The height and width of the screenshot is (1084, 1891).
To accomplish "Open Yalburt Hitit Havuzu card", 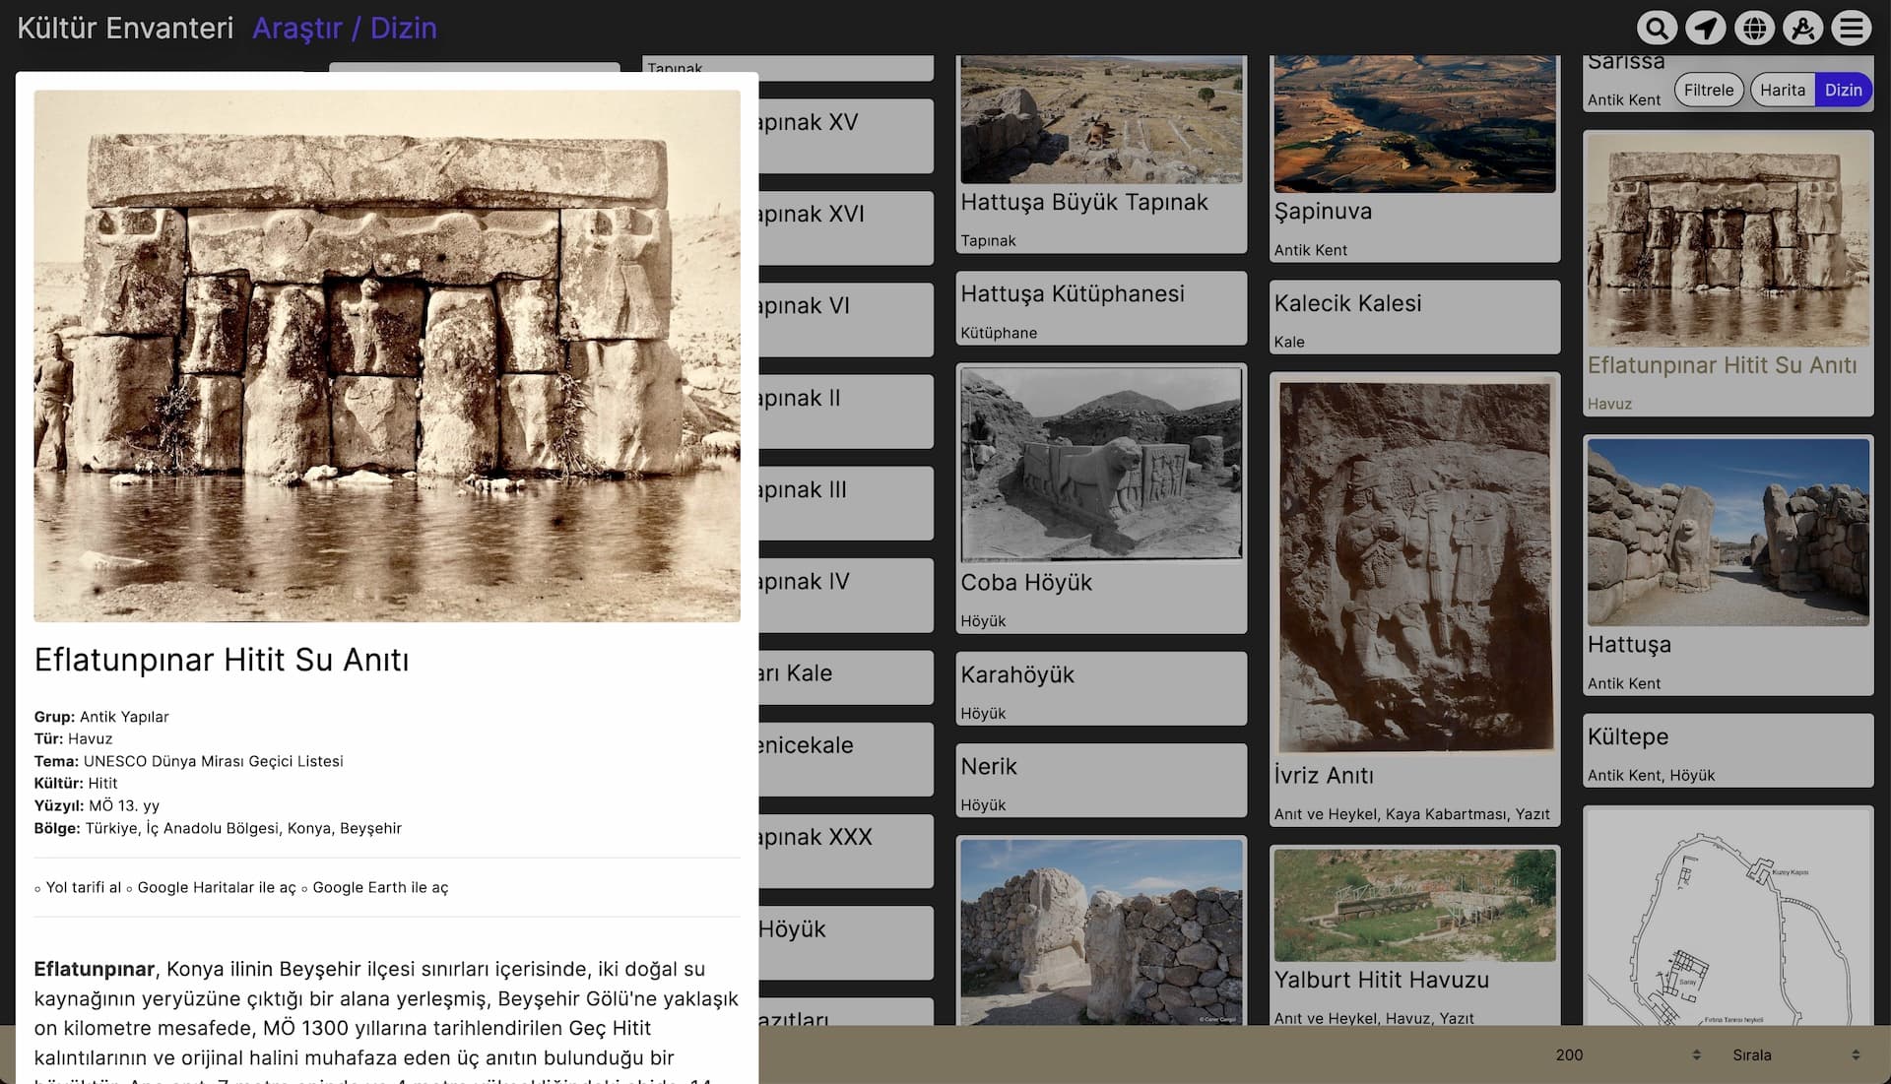I will pyautogui.click(x=1414, y=935).
